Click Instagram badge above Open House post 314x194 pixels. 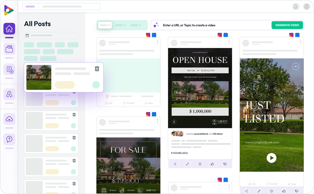pos(220,35)
